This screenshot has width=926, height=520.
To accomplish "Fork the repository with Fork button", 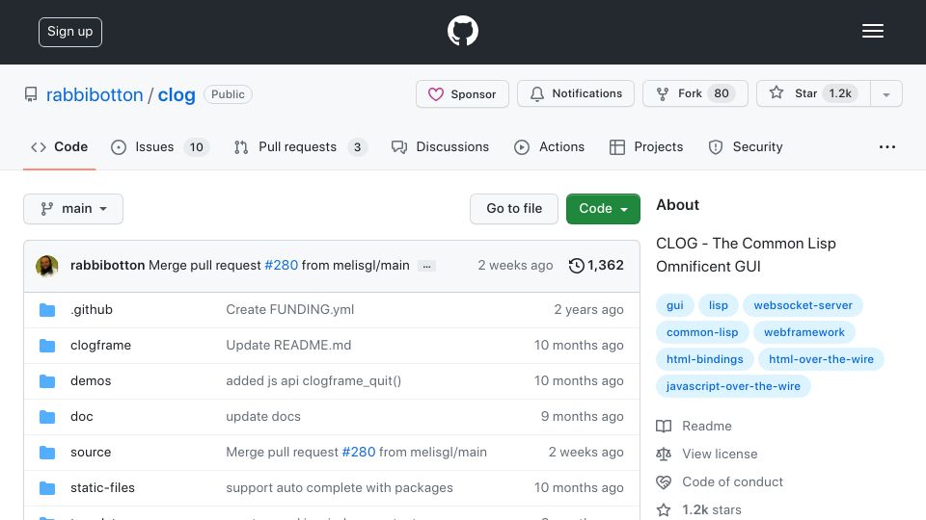I will 695,93.
